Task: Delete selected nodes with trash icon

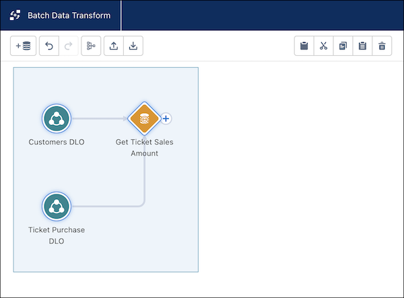Action: [382, 46]
